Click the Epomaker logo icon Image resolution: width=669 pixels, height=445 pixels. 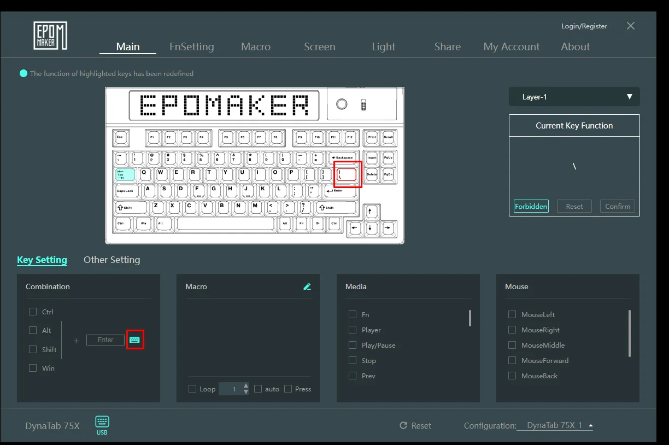(50, 36)
